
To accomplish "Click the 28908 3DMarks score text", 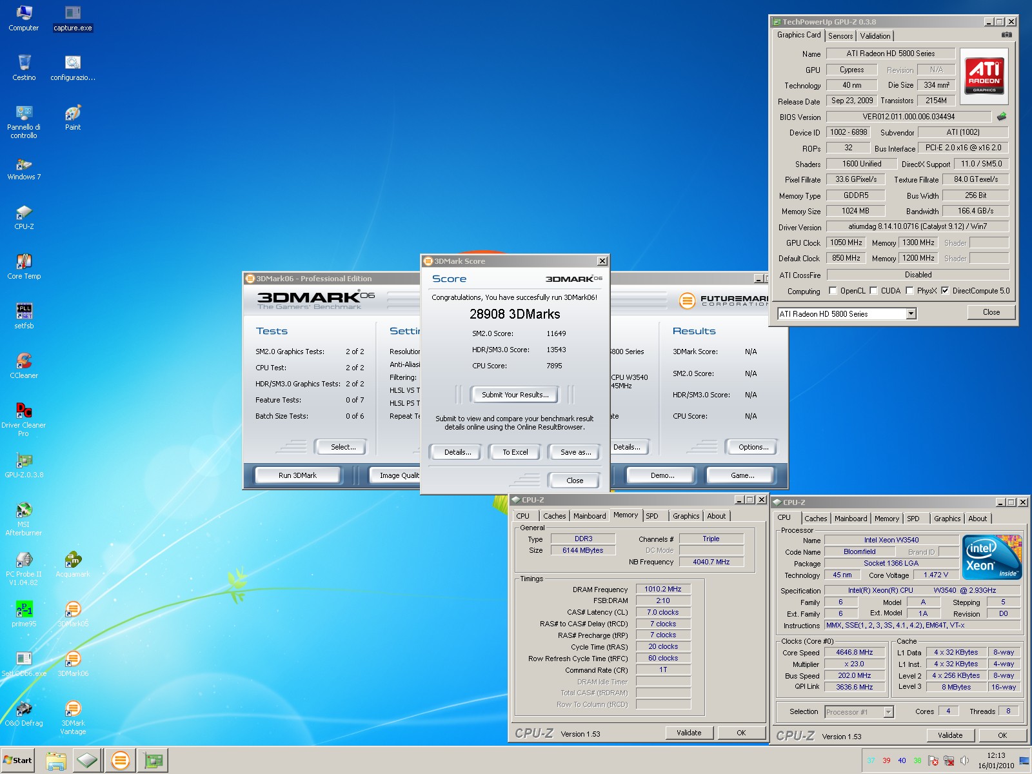I will tap(515, 314).
